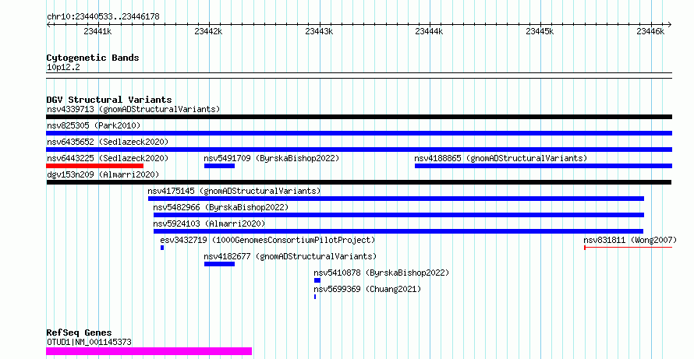Click the 23445k ruler tick label
This screenshot has height=359, width=694.
540,31
